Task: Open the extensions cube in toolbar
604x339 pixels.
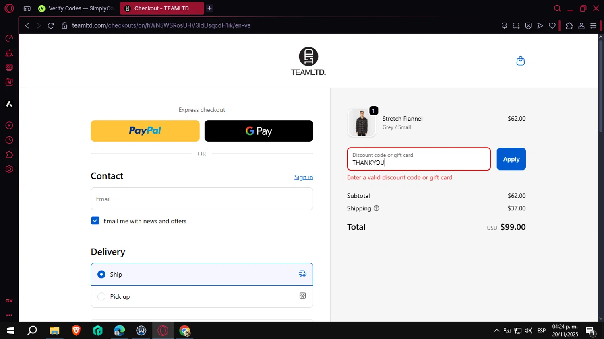Action: coord(569,25)
